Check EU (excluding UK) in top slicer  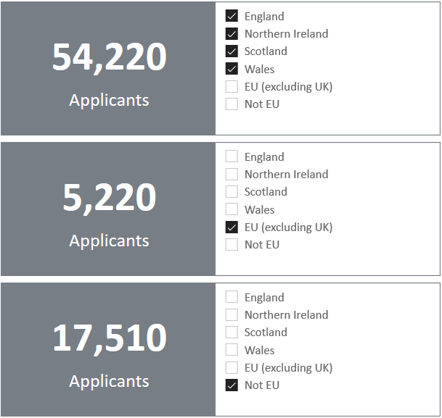[x=232, y=86]
